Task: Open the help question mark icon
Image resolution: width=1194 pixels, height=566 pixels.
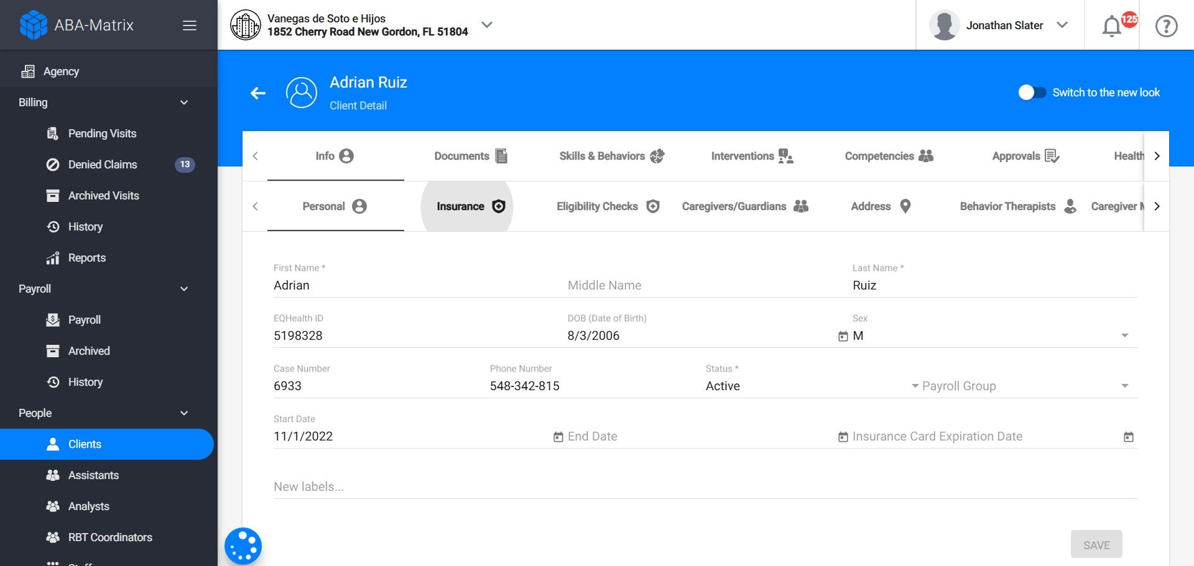Action: (x=1166, y=26)
